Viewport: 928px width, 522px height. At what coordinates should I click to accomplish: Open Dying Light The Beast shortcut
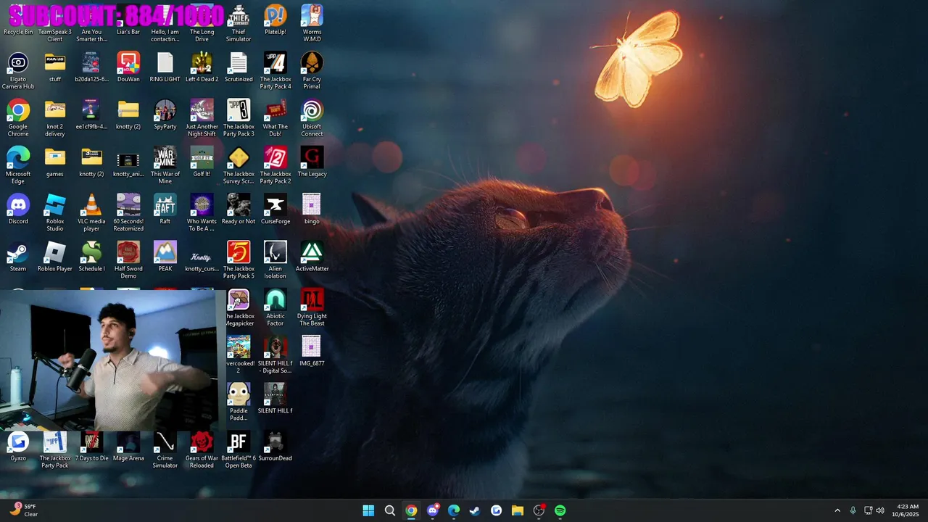312,307
